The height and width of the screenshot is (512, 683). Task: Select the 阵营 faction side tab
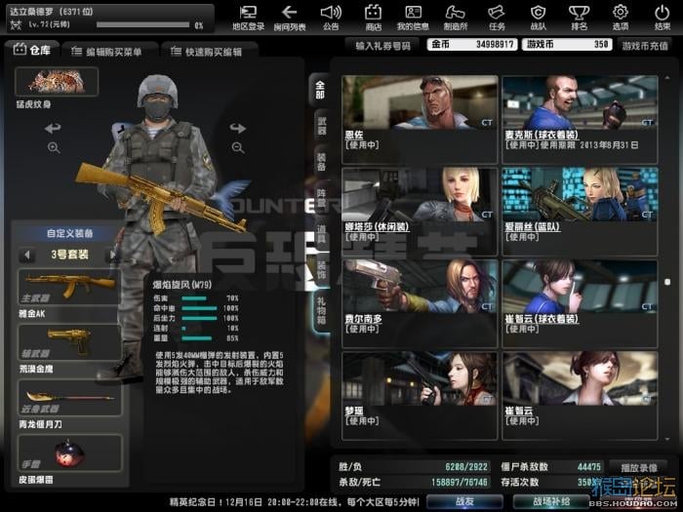322,198
